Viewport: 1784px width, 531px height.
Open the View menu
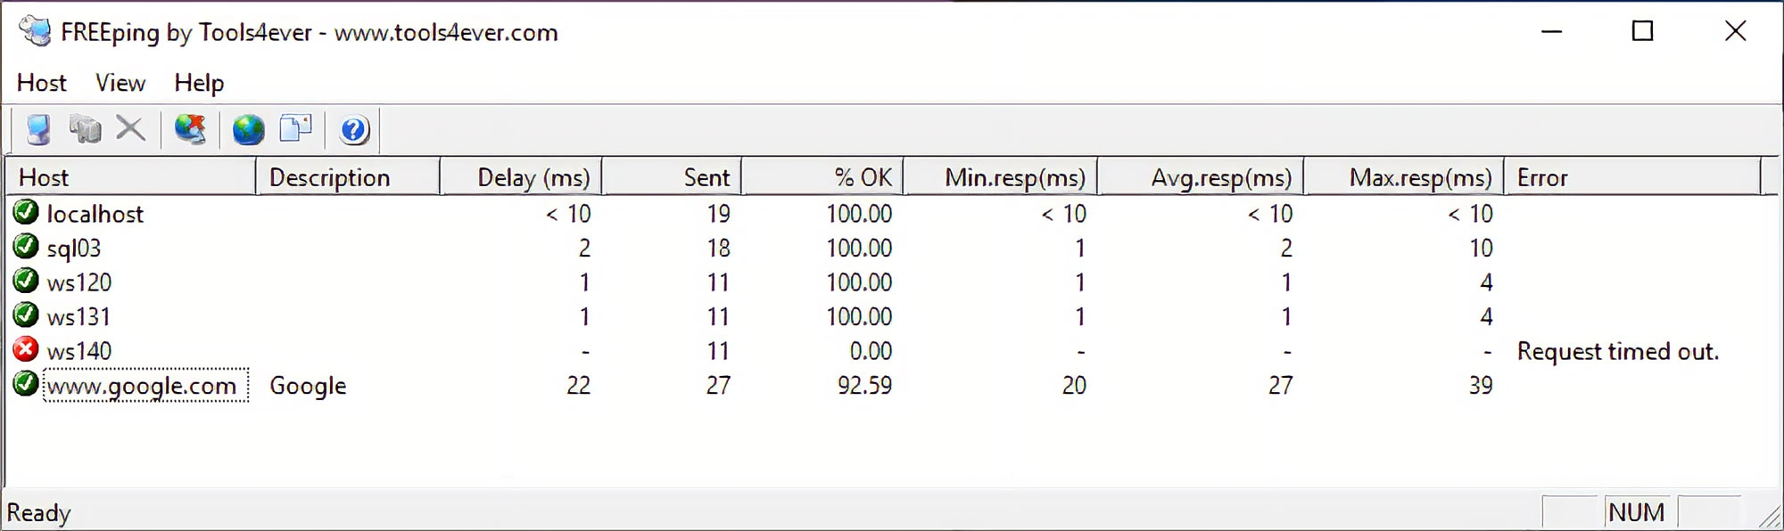click(120, 83)
